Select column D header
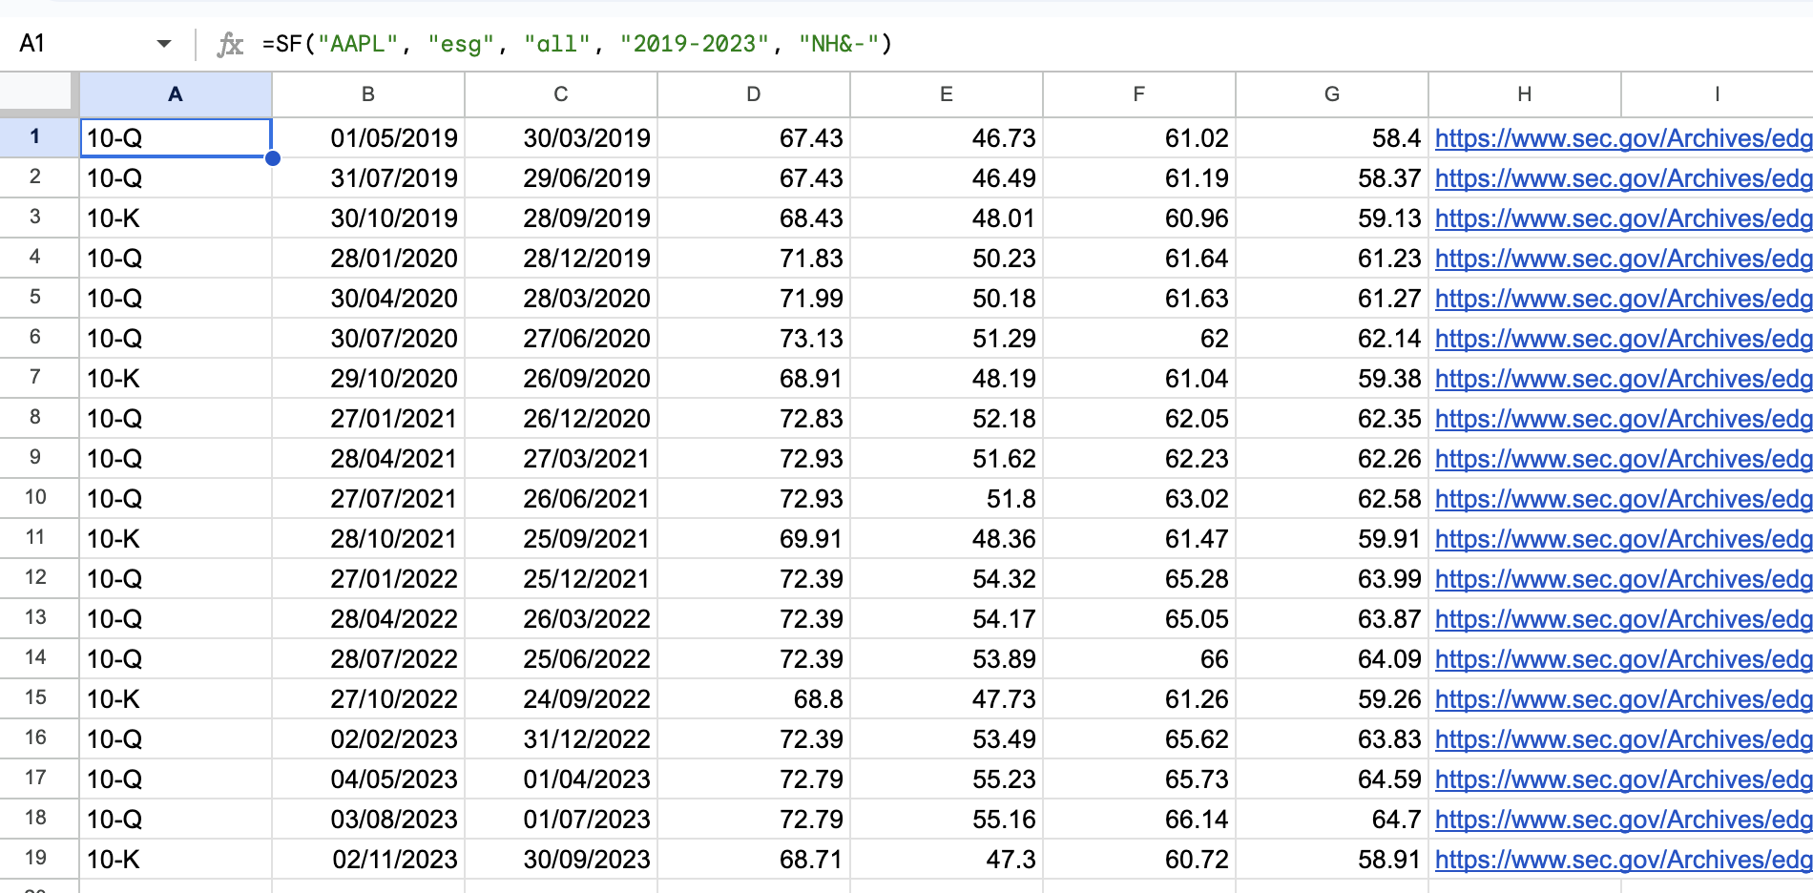 (754, 94)
